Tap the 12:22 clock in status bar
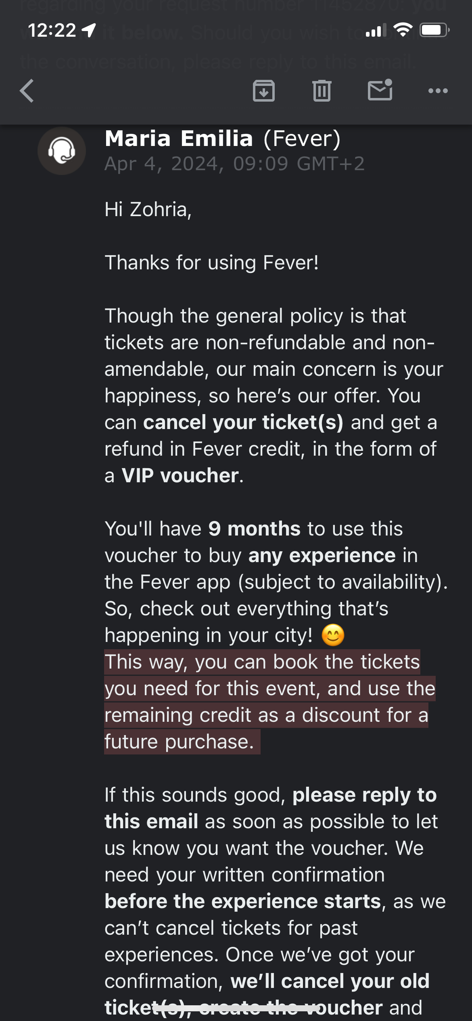This screenshot has width=472, height=1021. click(x=52, y=30)
